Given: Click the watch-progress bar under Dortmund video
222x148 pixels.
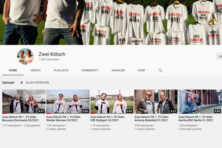Looking at the screenshot, I should click(24, 113).
